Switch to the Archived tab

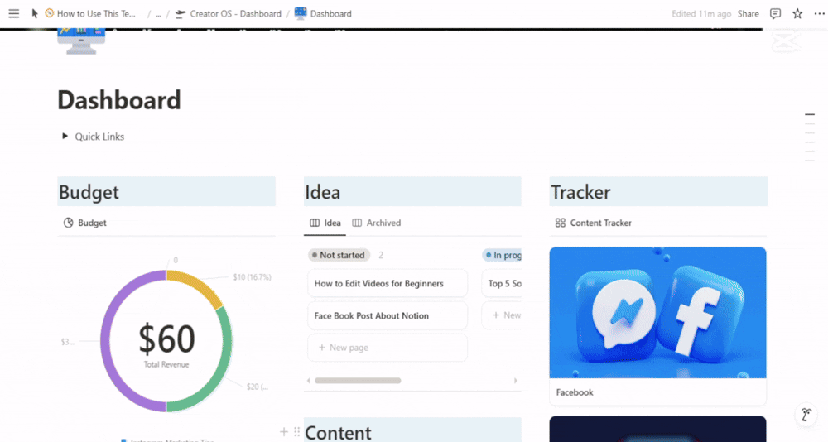pos(377,223)
